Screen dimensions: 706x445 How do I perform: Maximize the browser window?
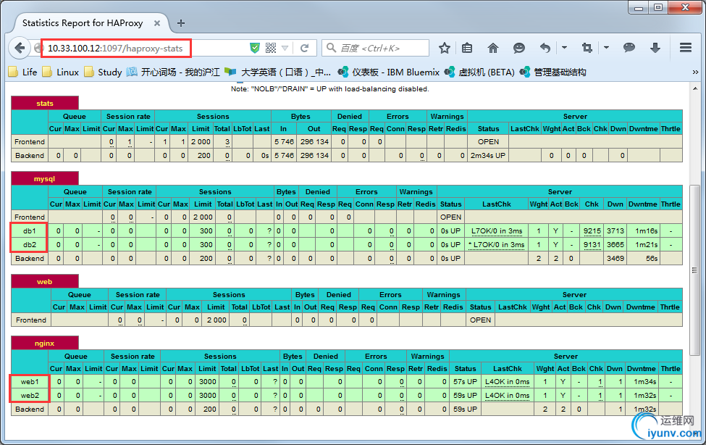click(x=658, y=8)
